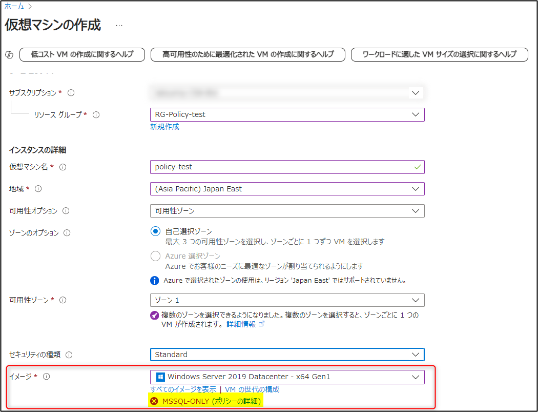Select the 自己選択ゾーン radio button
Image resolution: width=538 pixels, height=412 pixels.
pos(155,231)
